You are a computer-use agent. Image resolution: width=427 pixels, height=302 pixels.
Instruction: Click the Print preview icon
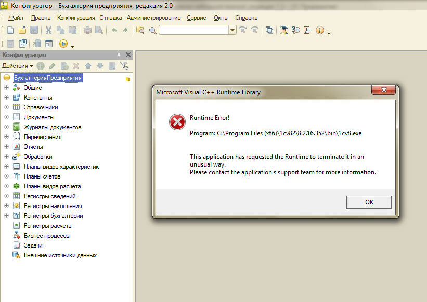click(99, 30)
